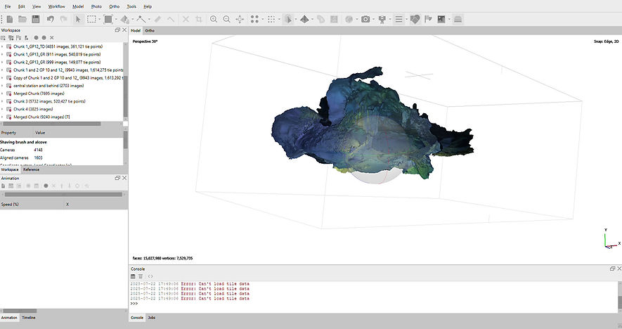Click the Remove Items X icon in the Workspace toolbar
The height and width of the screenshot is (329, 622).
pos(51,38)
